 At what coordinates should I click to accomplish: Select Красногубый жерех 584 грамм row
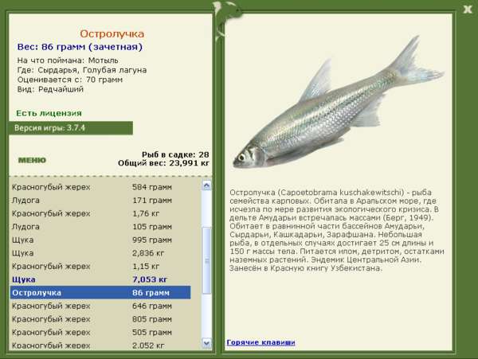[100, 187]
